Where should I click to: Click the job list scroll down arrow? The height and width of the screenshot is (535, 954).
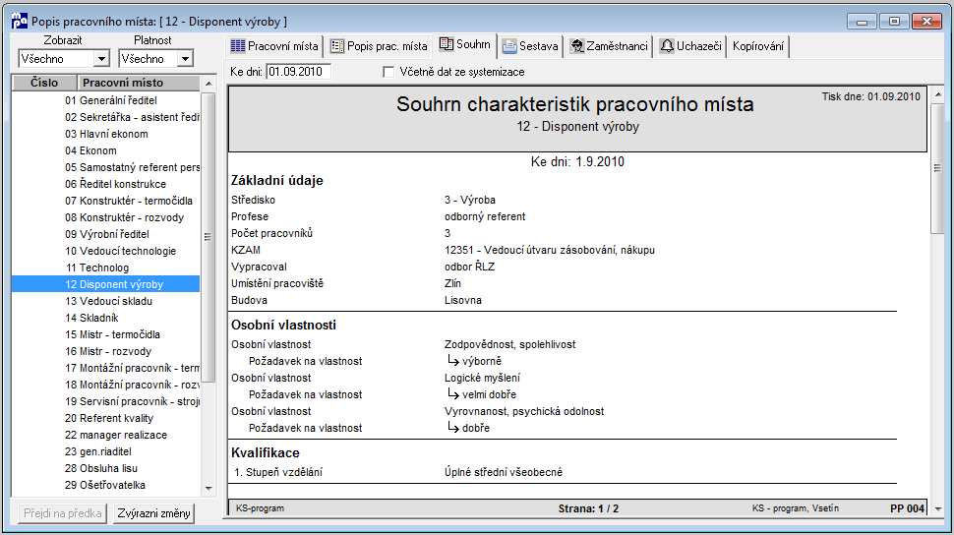tap(209, 488)
